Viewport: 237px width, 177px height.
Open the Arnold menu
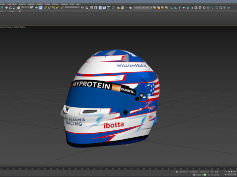[x=72, y=4]
